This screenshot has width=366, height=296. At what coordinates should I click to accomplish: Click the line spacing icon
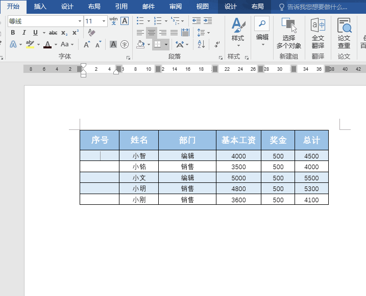[201, 33]
